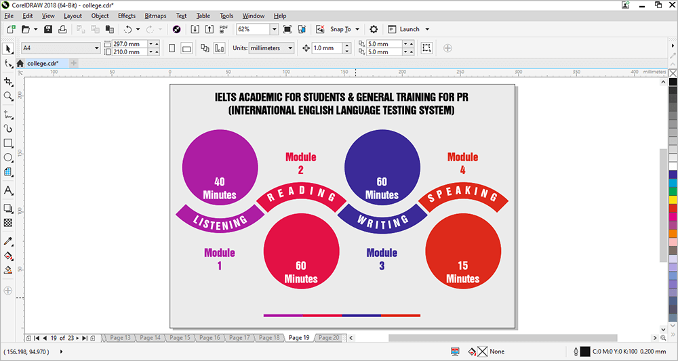The height and width of the screenshot is (361, 678).
Task: Click the nudge distance field 1.0 mm
Action: pos(327,48)
